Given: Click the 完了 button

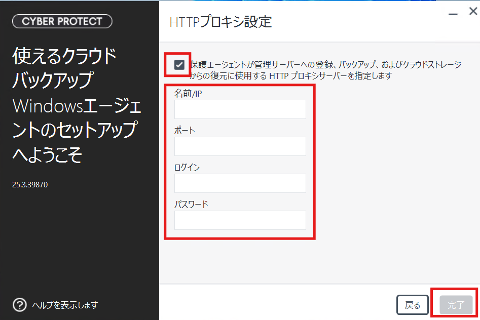Looking at the screenshot, I should click(x=456, y=305).
